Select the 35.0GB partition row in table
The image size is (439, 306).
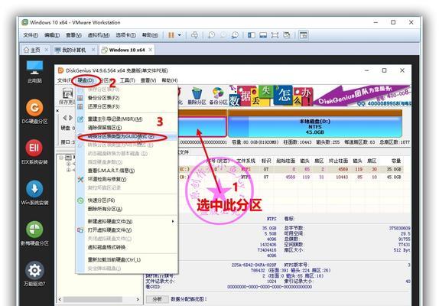point(291,169)
